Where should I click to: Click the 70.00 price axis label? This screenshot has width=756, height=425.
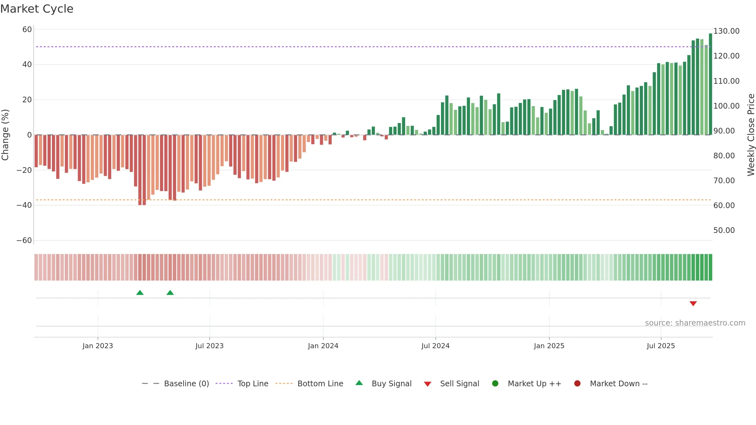pyautogui.click(x=724, y=181)
